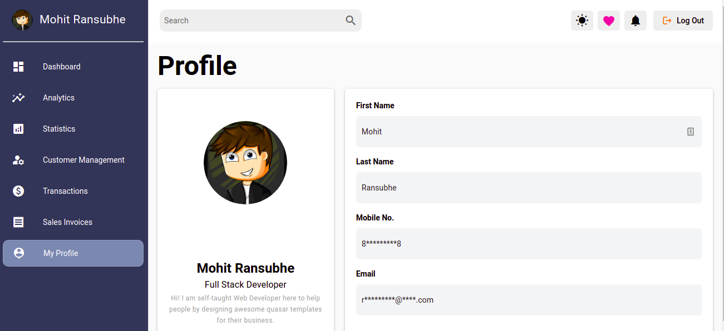Click the search magnifier icon
Viewport: 724px width, 331px height.
351,21
